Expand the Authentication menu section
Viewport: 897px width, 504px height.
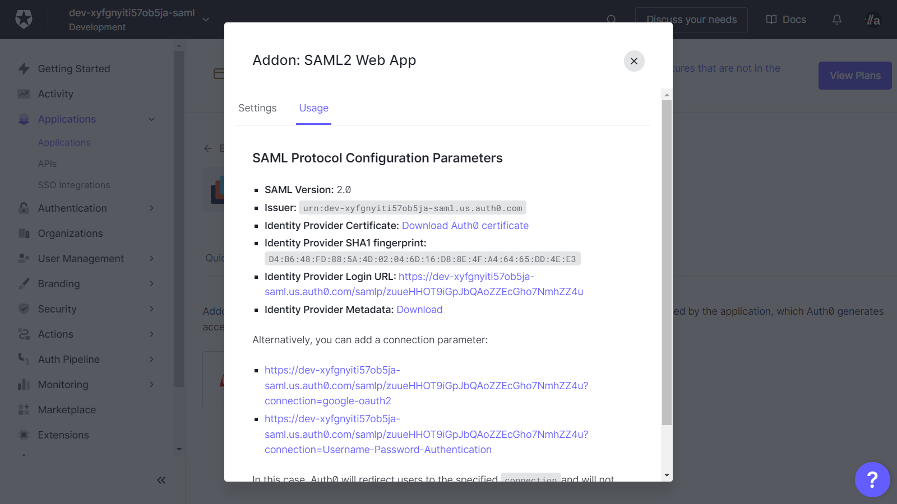(x=151, y=208)
